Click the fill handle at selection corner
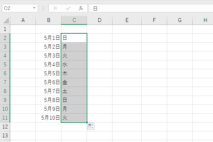The height and width of the screenshot is (142, 213). tap(87, 122)
